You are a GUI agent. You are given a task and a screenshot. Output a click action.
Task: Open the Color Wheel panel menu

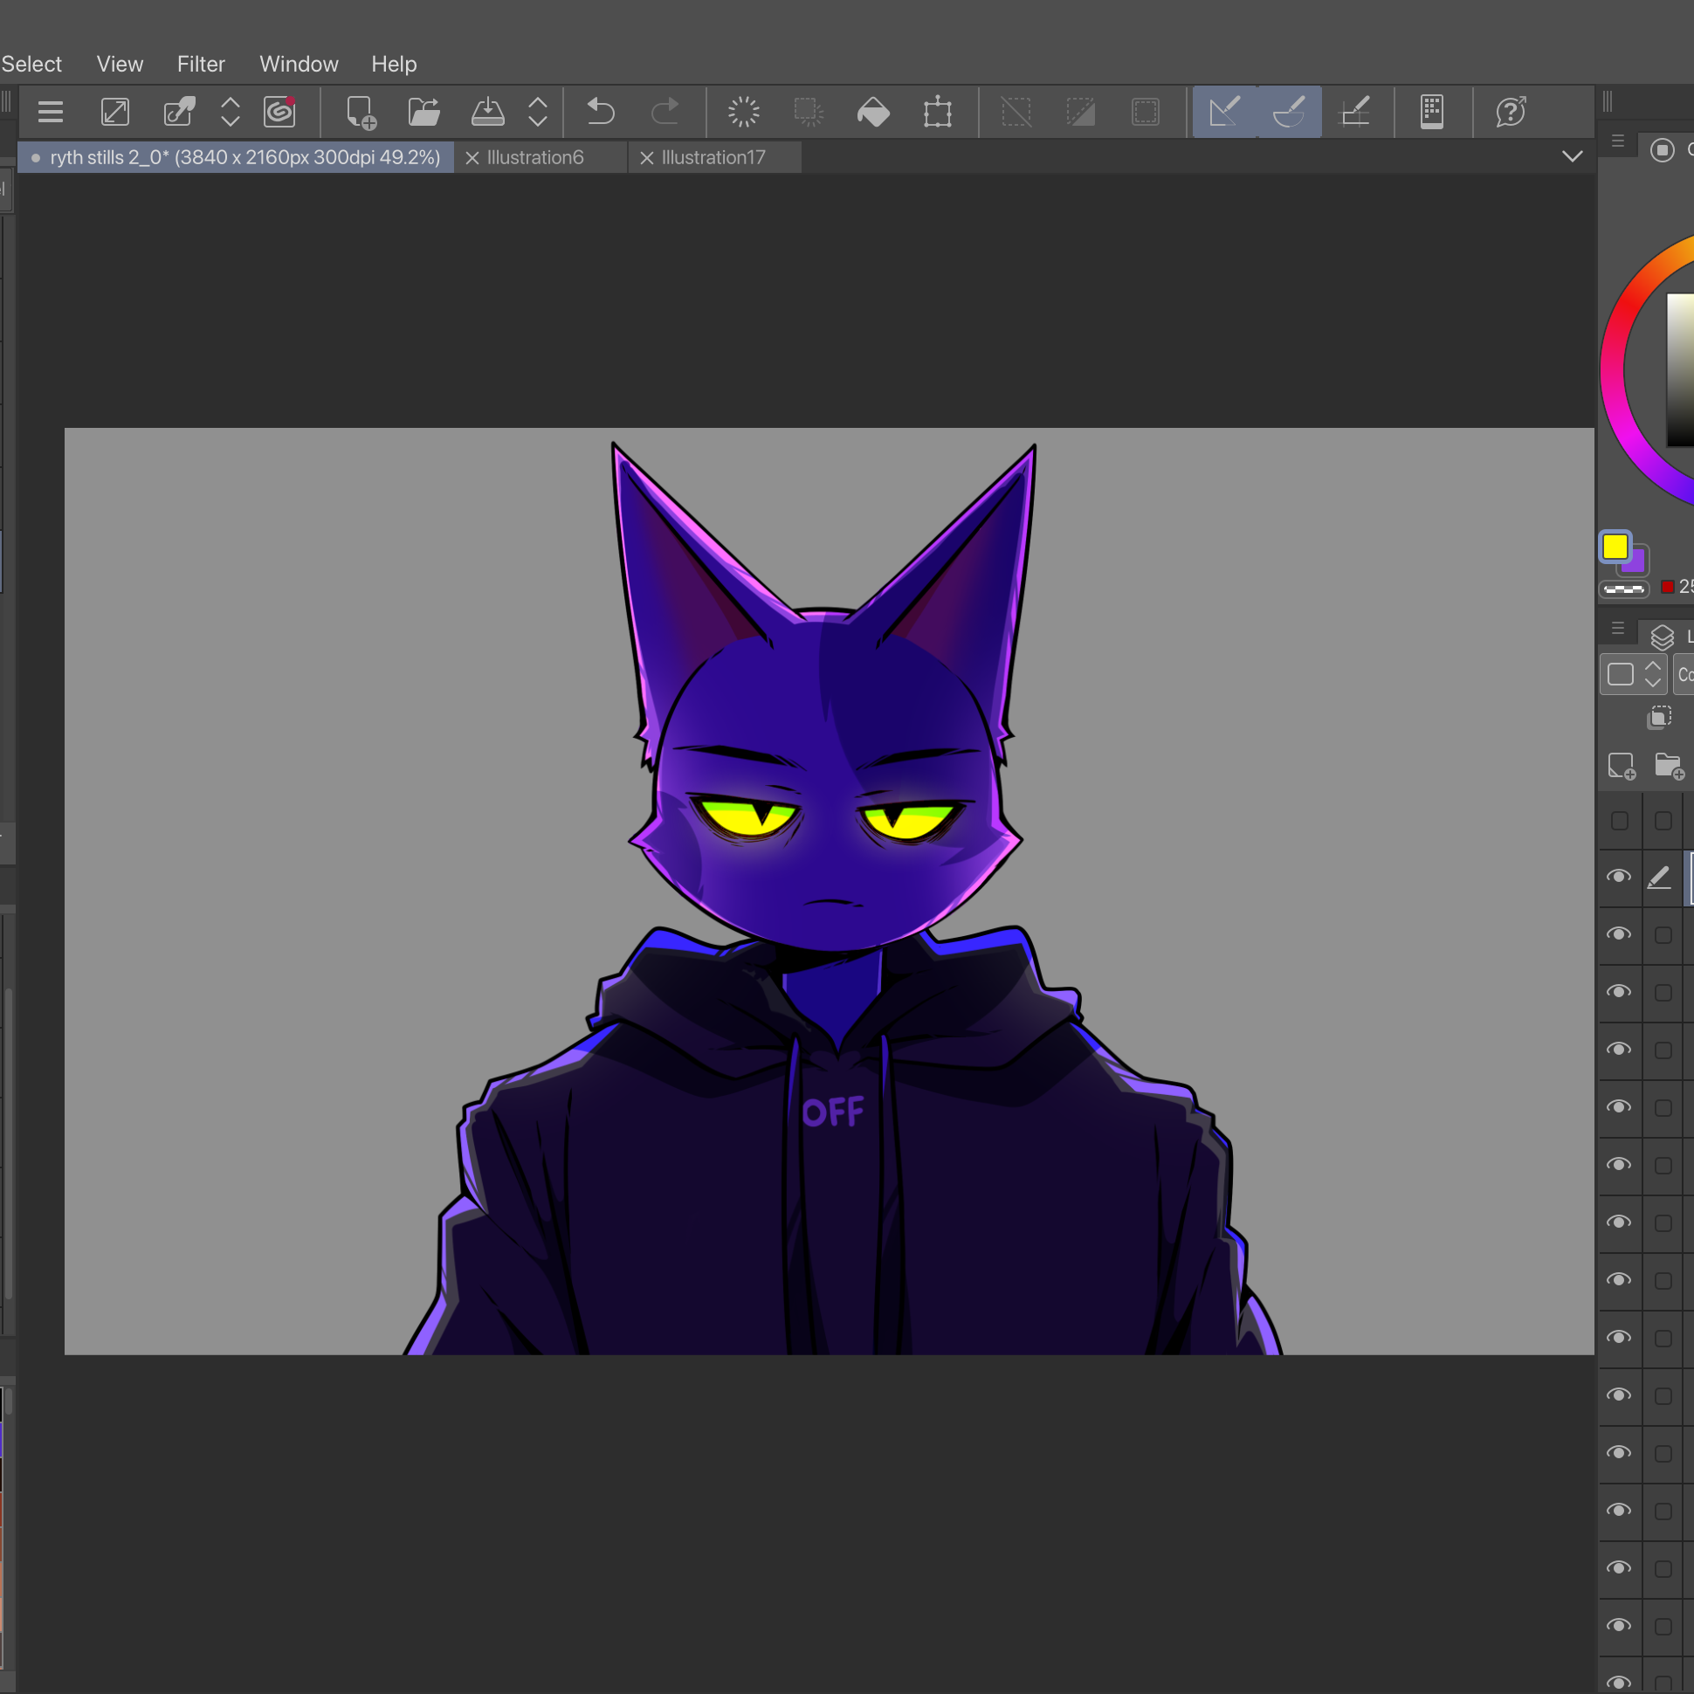(x=1618, y=141)
